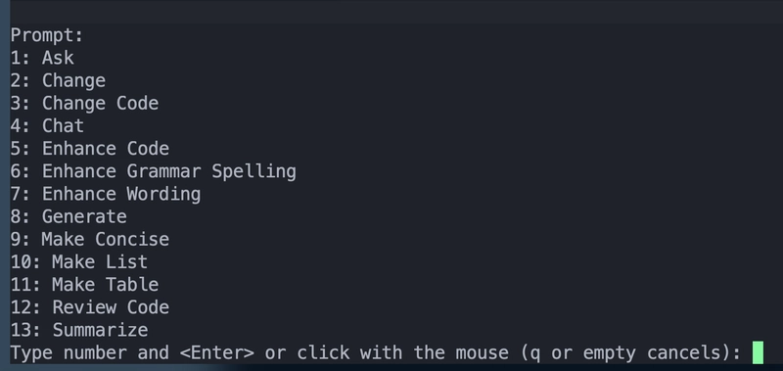Select "13: Summarize" from the prompts
783x371 pixels.
[79, 330]
